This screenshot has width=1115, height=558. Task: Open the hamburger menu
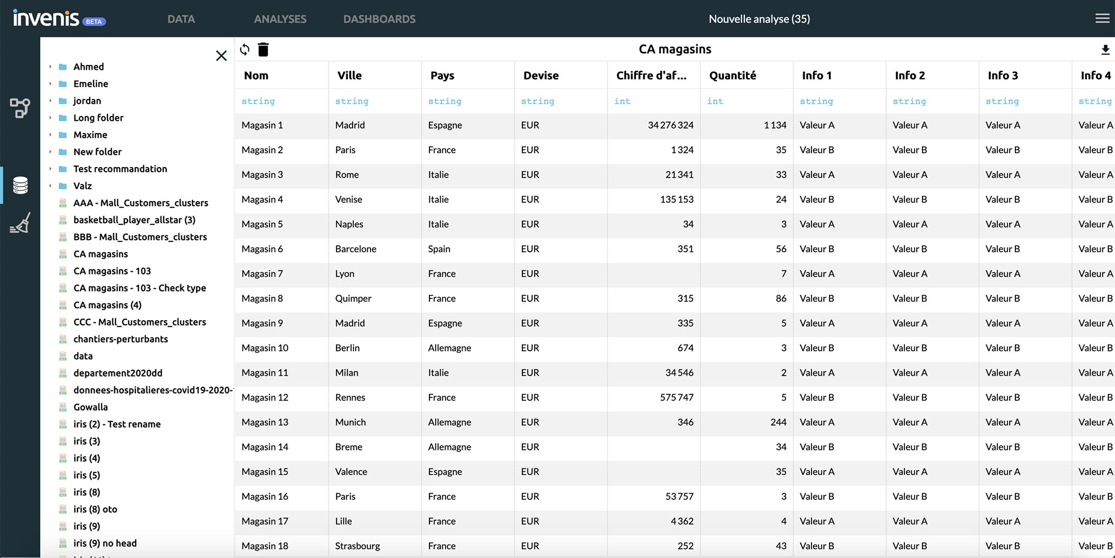1102,19
